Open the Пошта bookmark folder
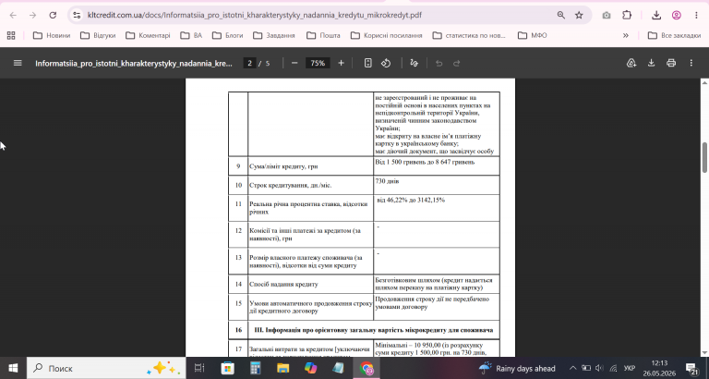The height and width of the screenshot is (379, 709). tap(323, 35)
